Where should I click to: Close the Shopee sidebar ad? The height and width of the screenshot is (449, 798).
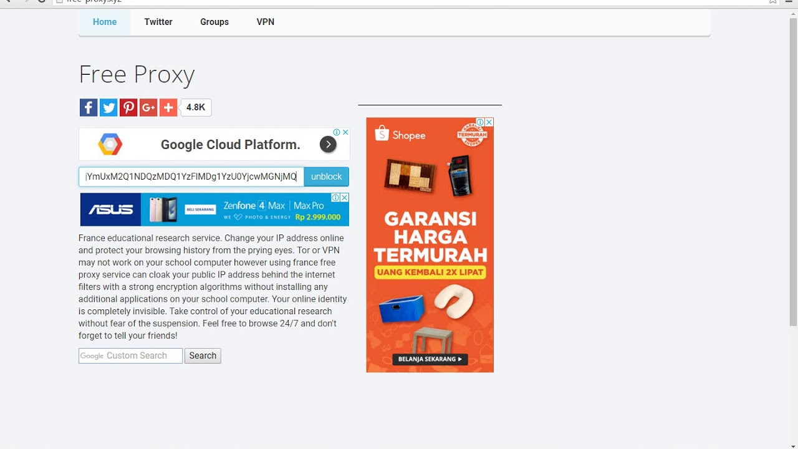[489, 122]
